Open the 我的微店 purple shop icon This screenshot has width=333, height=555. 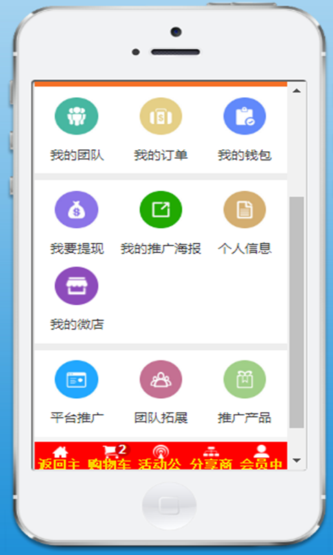[x=76, y=286]
